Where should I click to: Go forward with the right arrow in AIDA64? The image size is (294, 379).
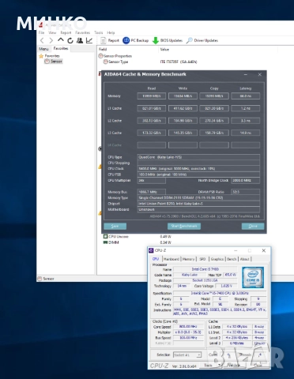(51, 40)
